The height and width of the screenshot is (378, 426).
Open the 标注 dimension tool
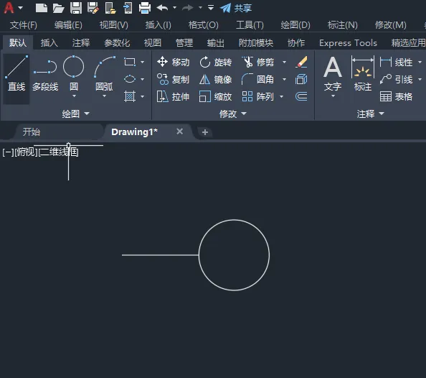(x=363, y=73)
